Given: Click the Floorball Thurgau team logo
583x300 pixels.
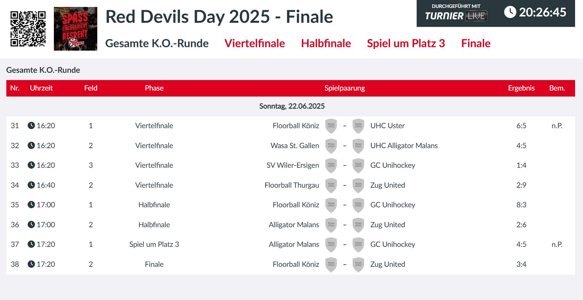Looking at the screenshot, I should [x=331, y=185].
